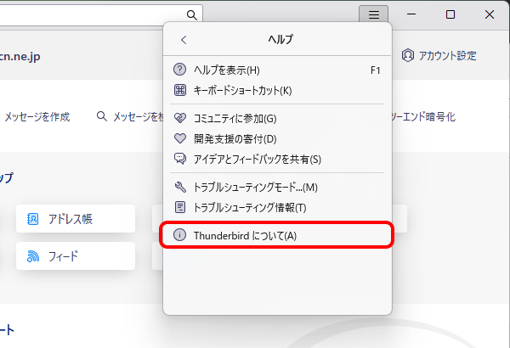Open アカウント設定 button
This screenshot has width=510, height=348.
(439, 55)
